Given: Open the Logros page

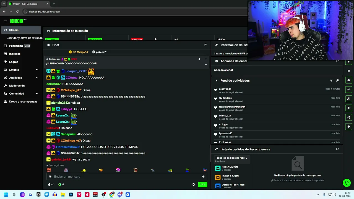Looking at the screenshot, I should pos(21,62).
